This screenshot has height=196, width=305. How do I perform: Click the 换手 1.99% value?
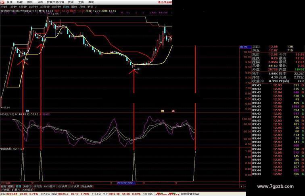[x=273, y=74]
